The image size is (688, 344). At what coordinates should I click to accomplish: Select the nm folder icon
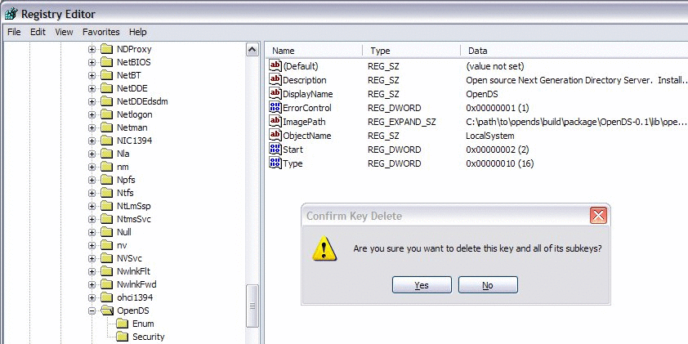coord(106,167)
